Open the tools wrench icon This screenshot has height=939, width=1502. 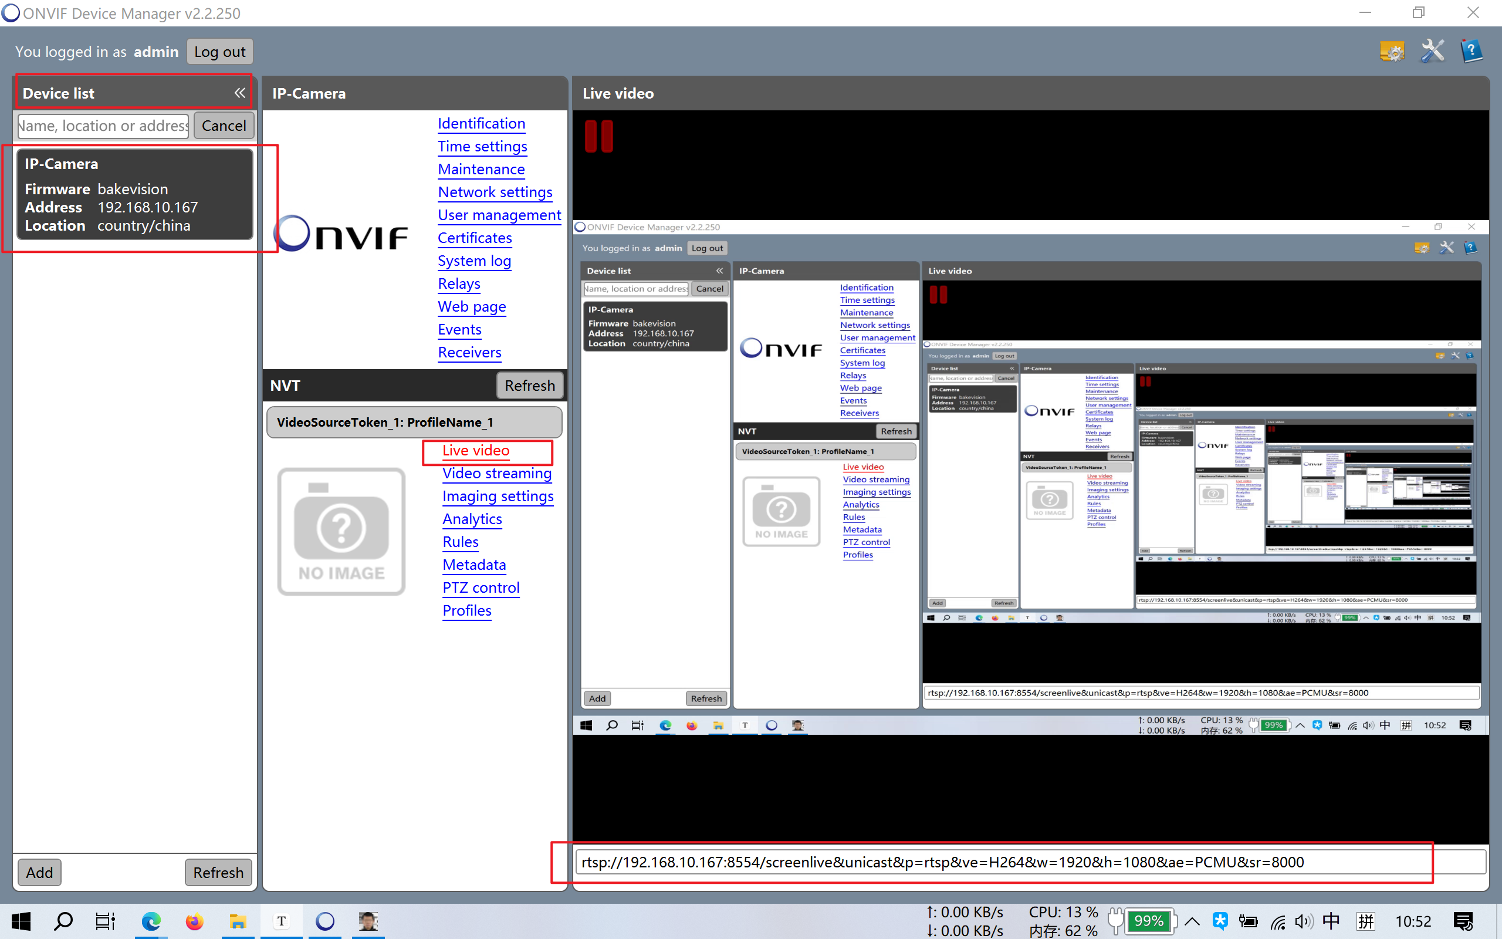click(x=1433, y=51)
